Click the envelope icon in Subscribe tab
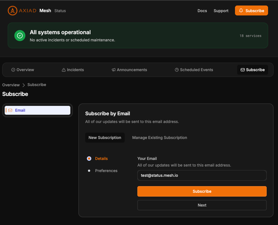 (x=242, y=70)
